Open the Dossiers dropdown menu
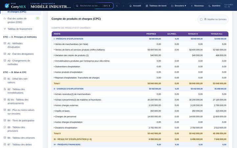The width and height of the screenshot is (237, 148). tap(178, 6)
